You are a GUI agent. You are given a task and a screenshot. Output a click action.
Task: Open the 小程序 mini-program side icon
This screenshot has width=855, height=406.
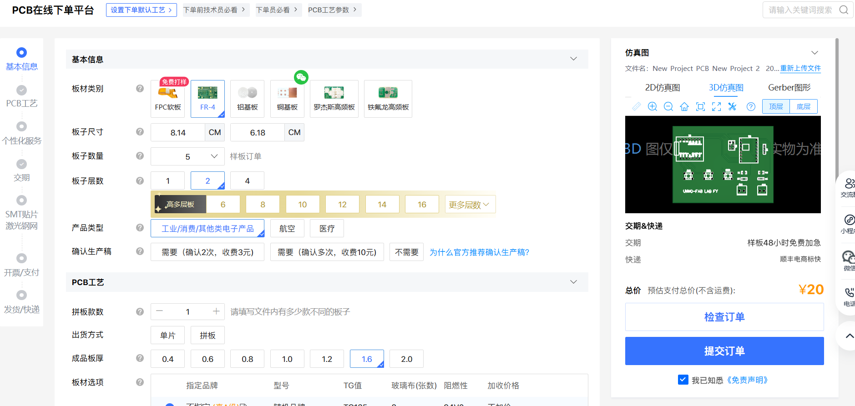[848, 224]
